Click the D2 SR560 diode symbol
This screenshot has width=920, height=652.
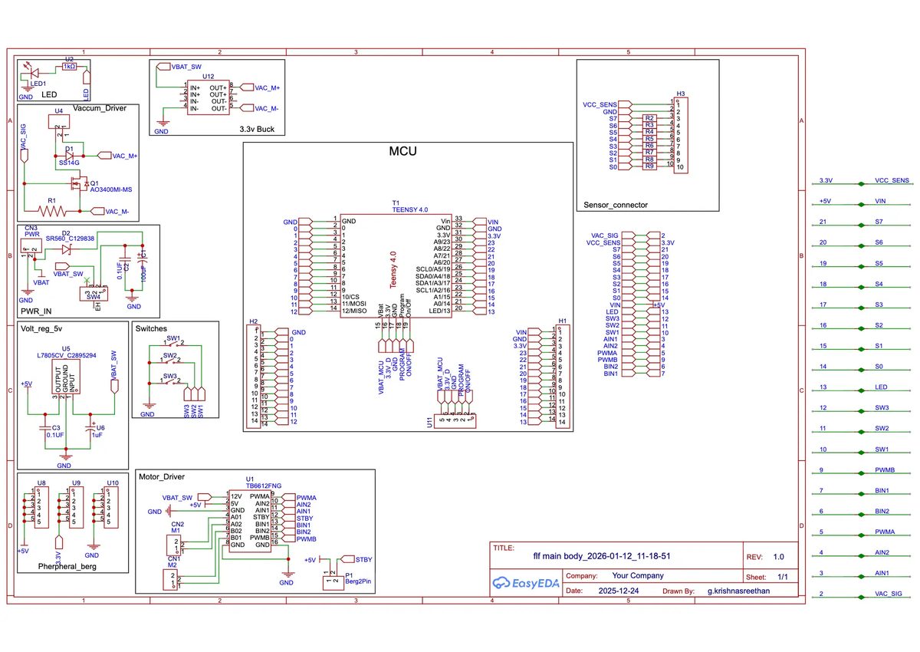coord(65,248)
